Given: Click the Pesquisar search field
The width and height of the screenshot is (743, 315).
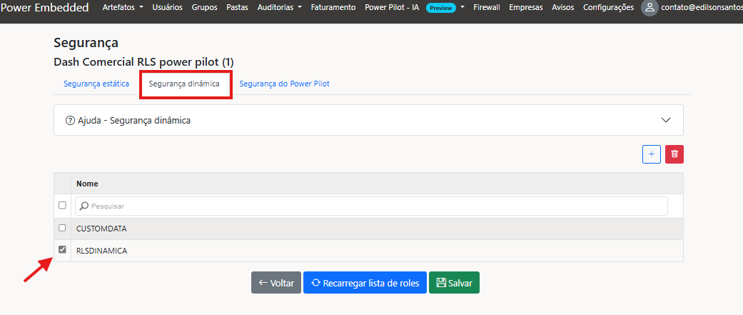Looking at the screenshot, I should 371,206.
